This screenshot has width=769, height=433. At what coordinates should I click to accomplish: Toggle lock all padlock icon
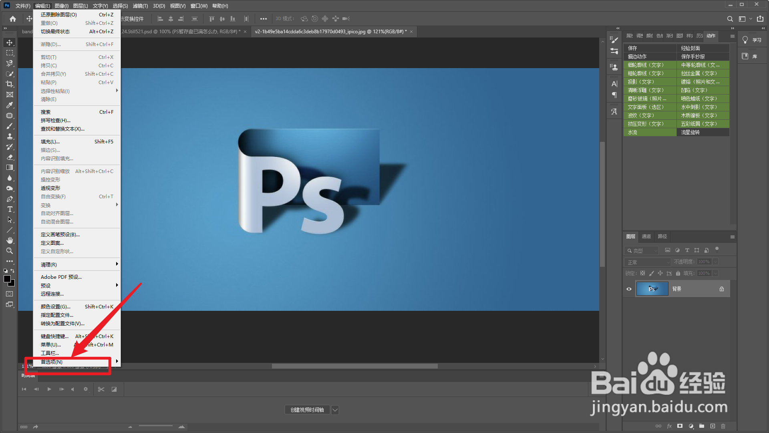point(678,273)
